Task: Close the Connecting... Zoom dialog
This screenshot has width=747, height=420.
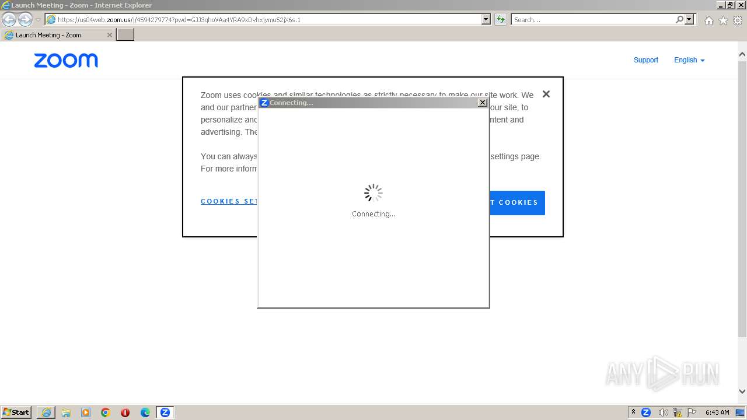Action: tap(483, 103)
